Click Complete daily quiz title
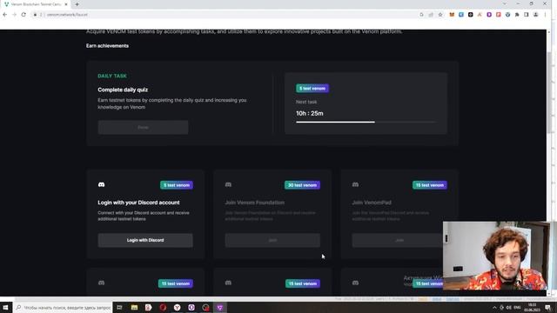The height and width of the screenshot is (313, 557). pyautogui.click(x=123, y=90)
